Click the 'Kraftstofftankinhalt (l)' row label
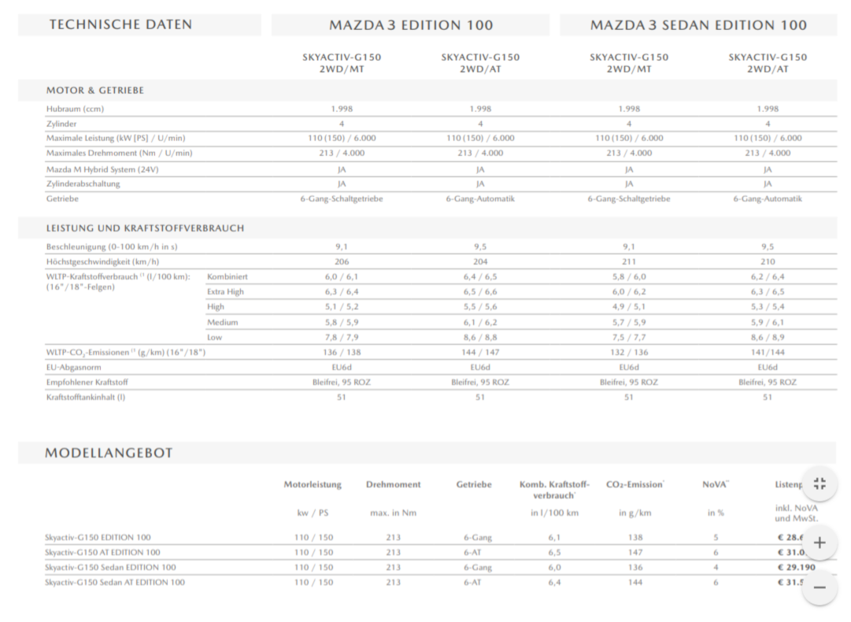The height and width of the screenshot is (622, 851). tap(85, 398)
